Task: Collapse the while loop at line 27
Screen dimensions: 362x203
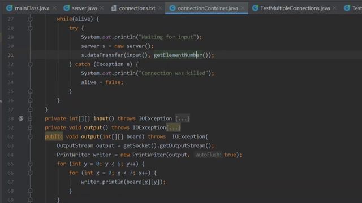Action: pos(30,19)
